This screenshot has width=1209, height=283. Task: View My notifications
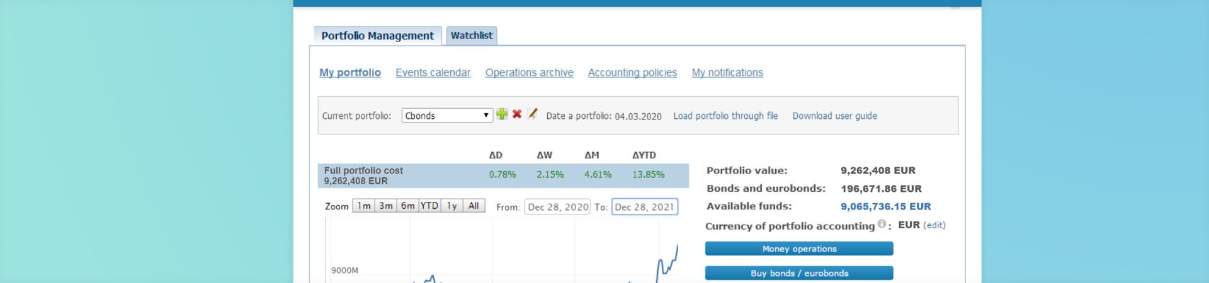(727, 73)
